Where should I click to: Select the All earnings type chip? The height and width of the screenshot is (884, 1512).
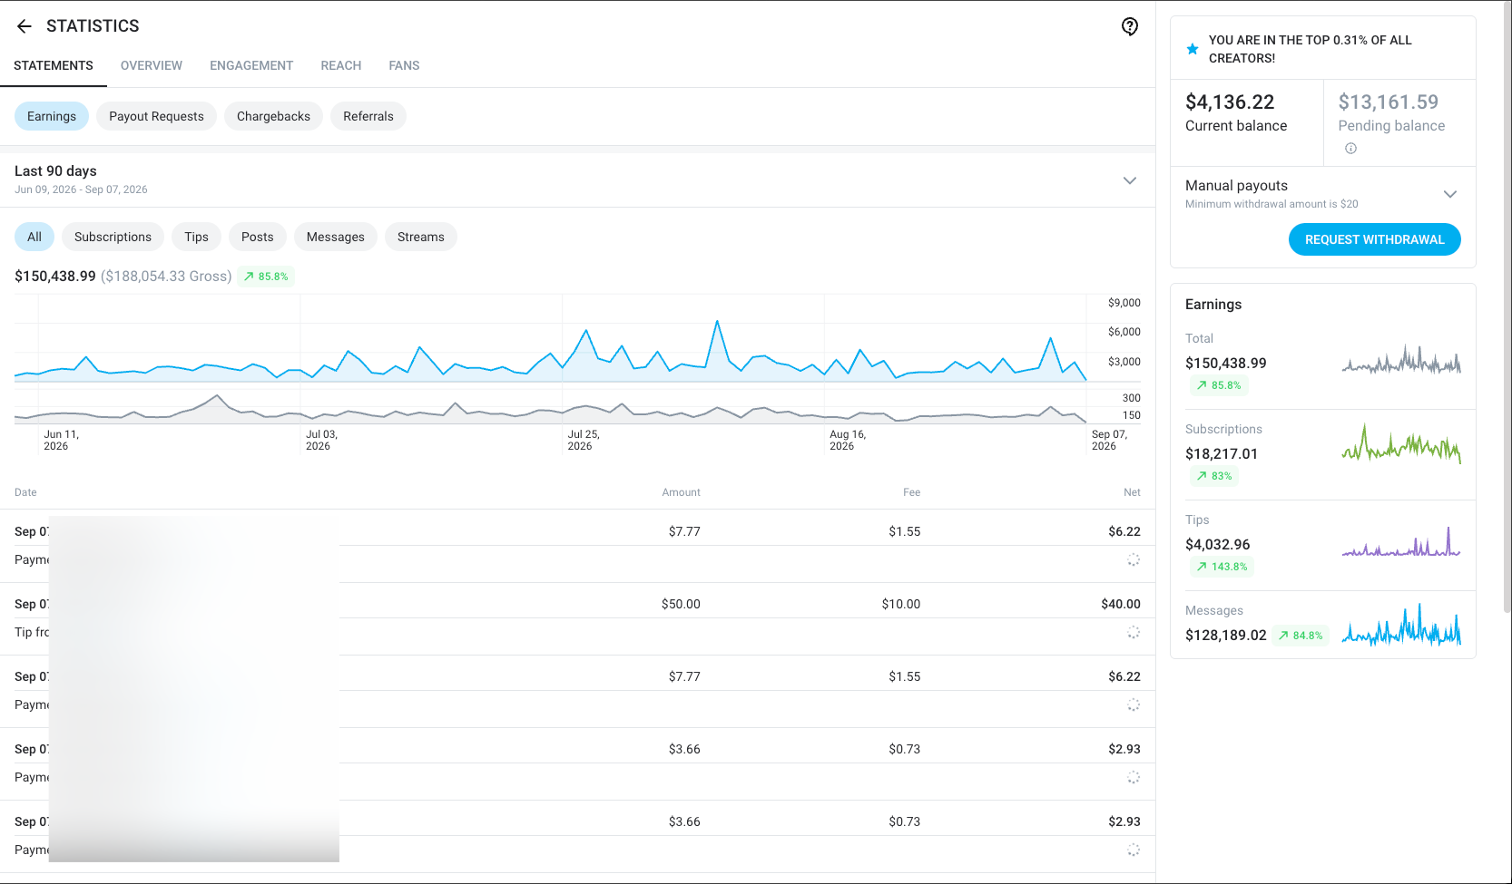[x=34, y=237]
